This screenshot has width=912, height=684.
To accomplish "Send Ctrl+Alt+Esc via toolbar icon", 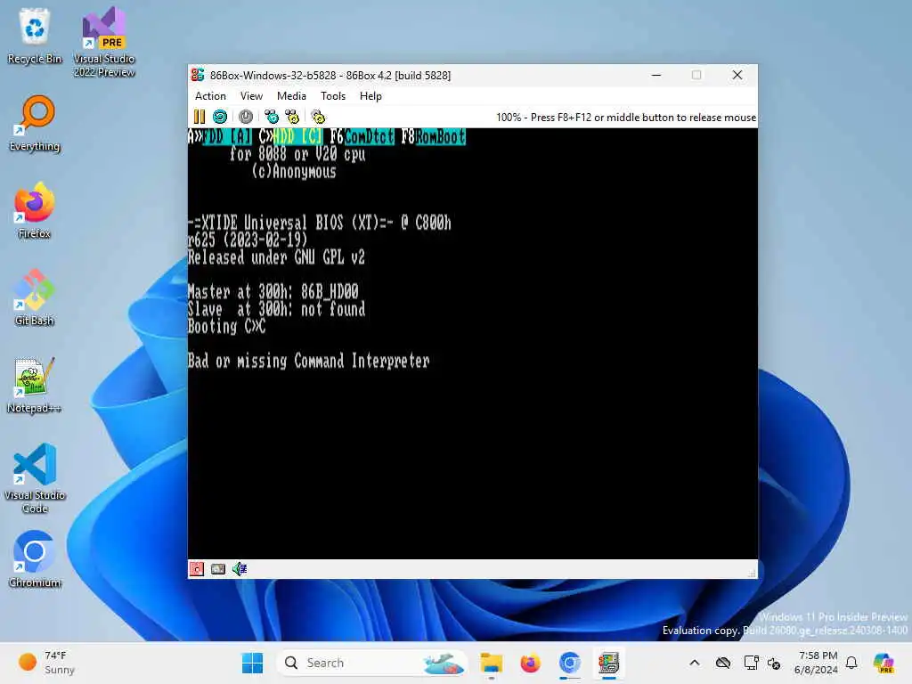I will 292,117.
